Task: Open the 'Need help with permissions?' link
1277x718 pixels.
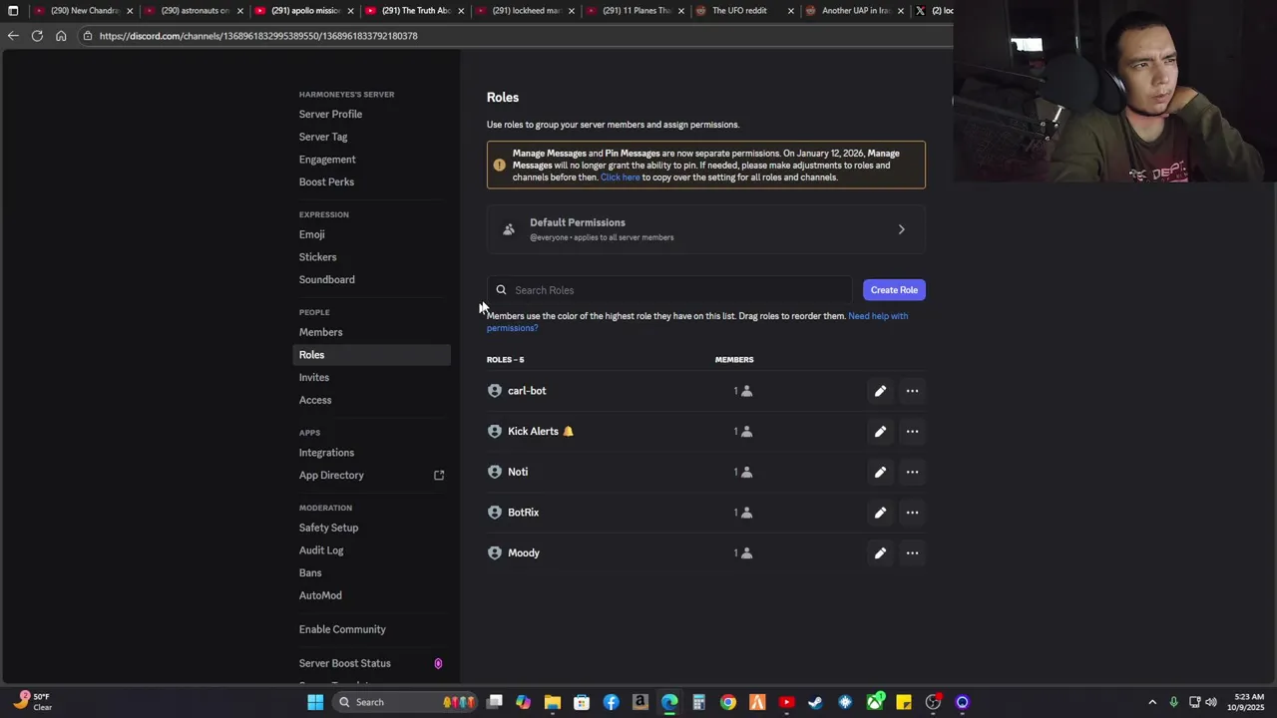Action: coord(697,322)
